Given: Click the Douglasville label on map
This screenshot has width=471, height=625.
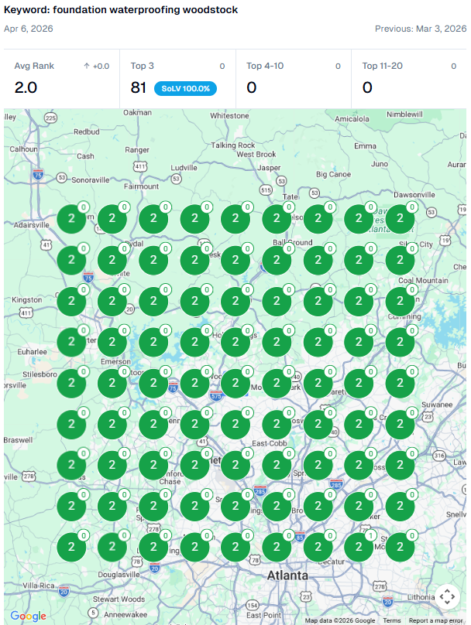Looking at the screenshot, I should [x=119, y=575].
